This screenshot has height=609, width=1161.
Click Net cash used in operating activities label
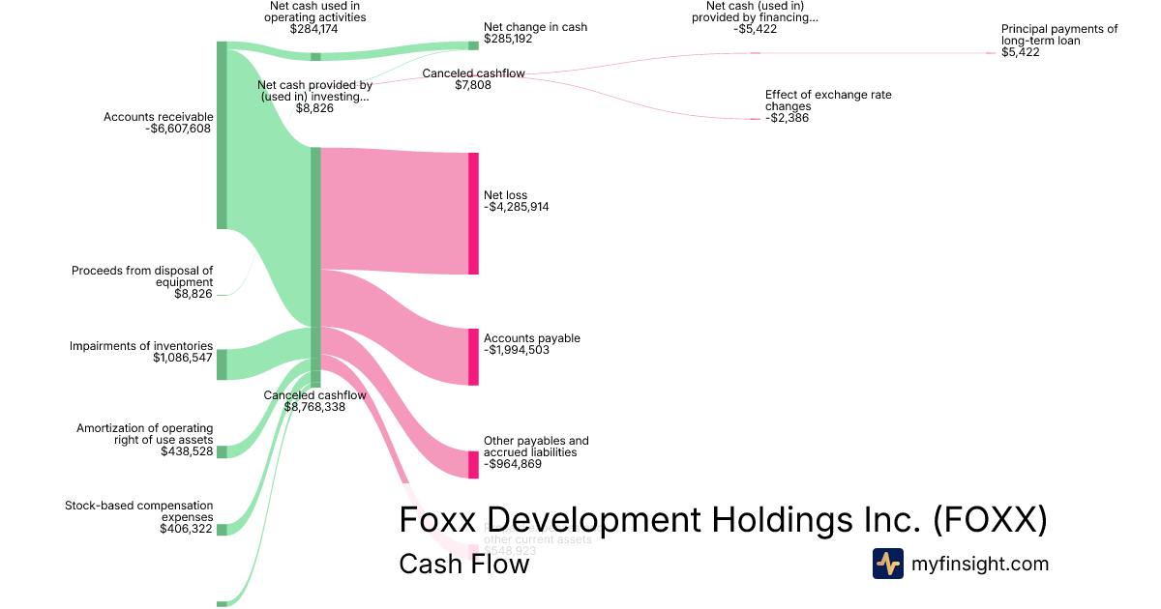[314, 17]
